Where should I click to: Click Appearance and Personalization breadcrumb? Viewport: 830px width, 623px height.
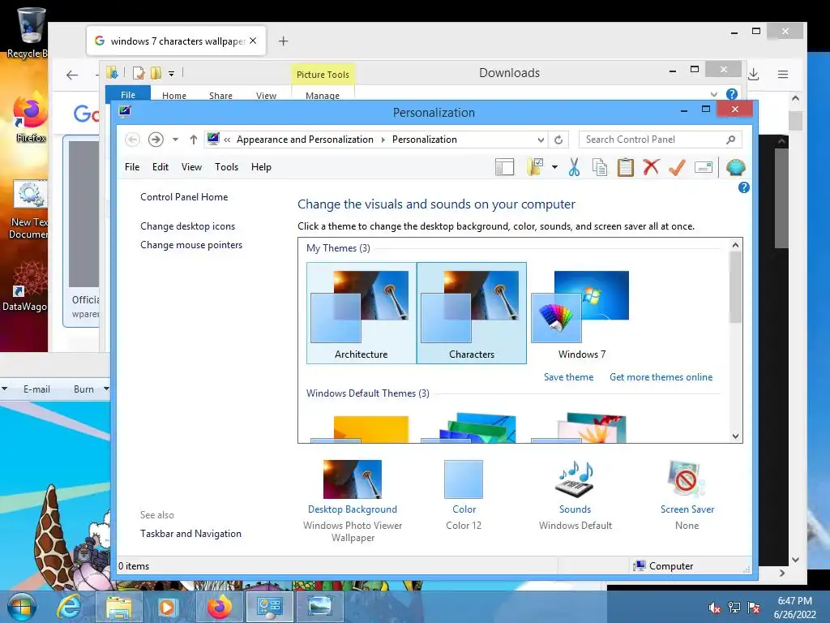coord(305,140)
